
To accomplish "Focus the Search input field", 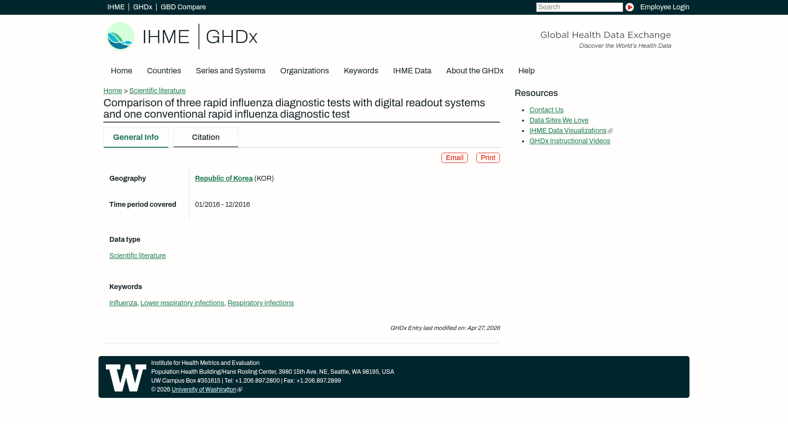I will tap(579, 7).
